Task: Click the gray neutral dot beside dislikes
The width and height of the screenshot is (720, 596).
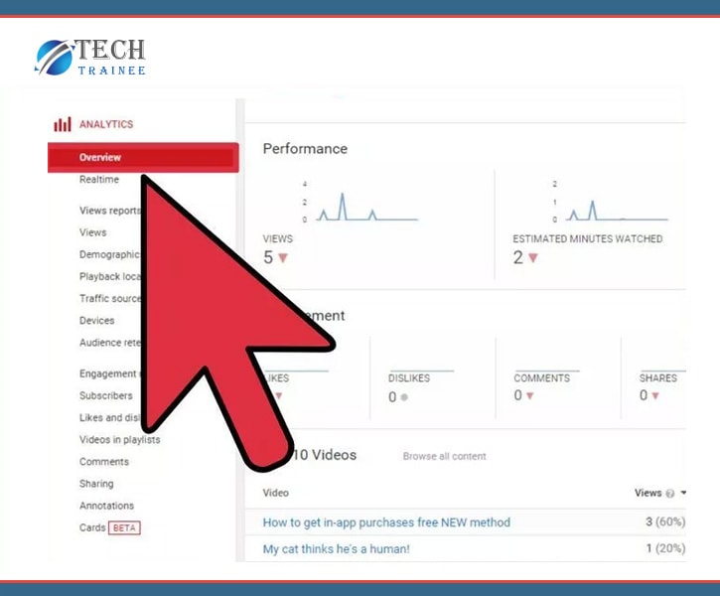Action: [x=404, y=397]
